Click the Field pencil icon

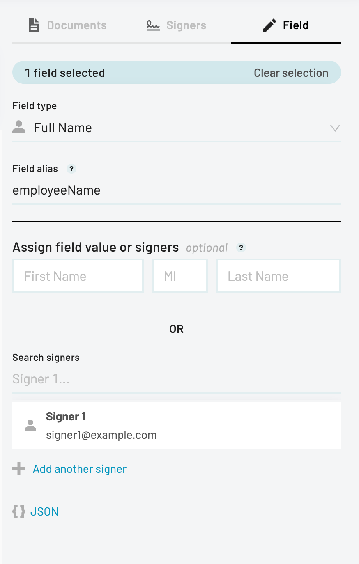tap(269, 25)
